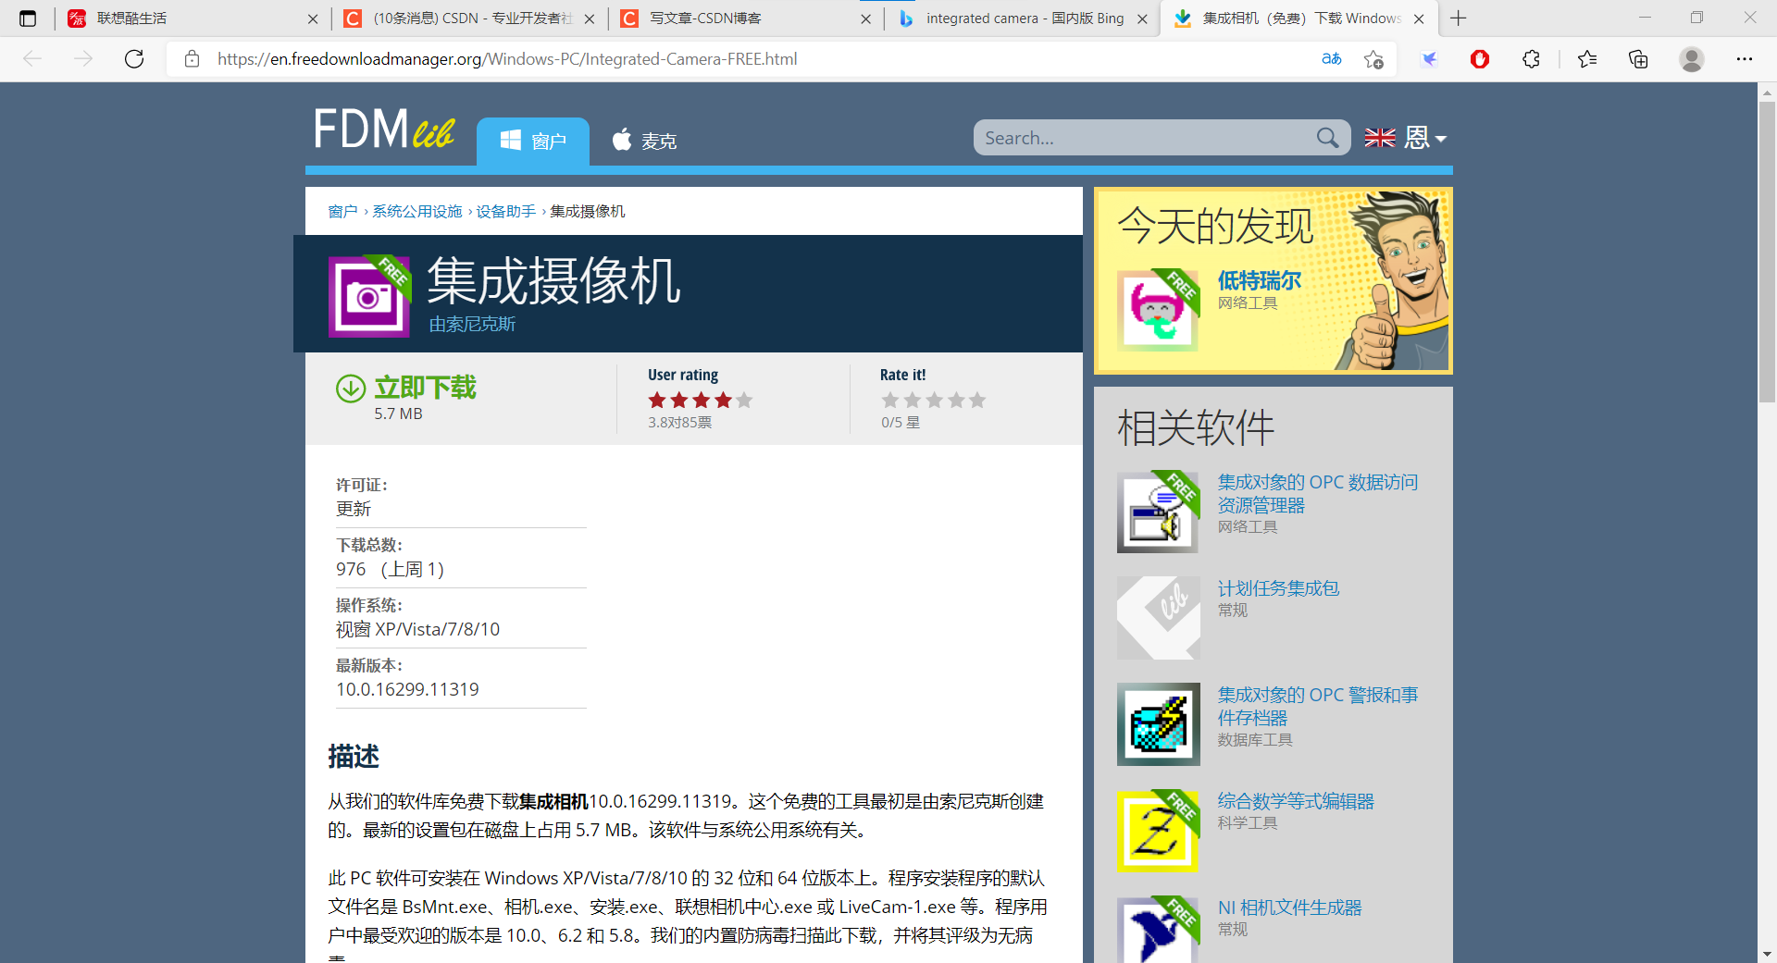Image resolution: width=1777 pixels, height=963 pixels.
Task: Close the 联想酷生活 tab
Action: [312, 19]
